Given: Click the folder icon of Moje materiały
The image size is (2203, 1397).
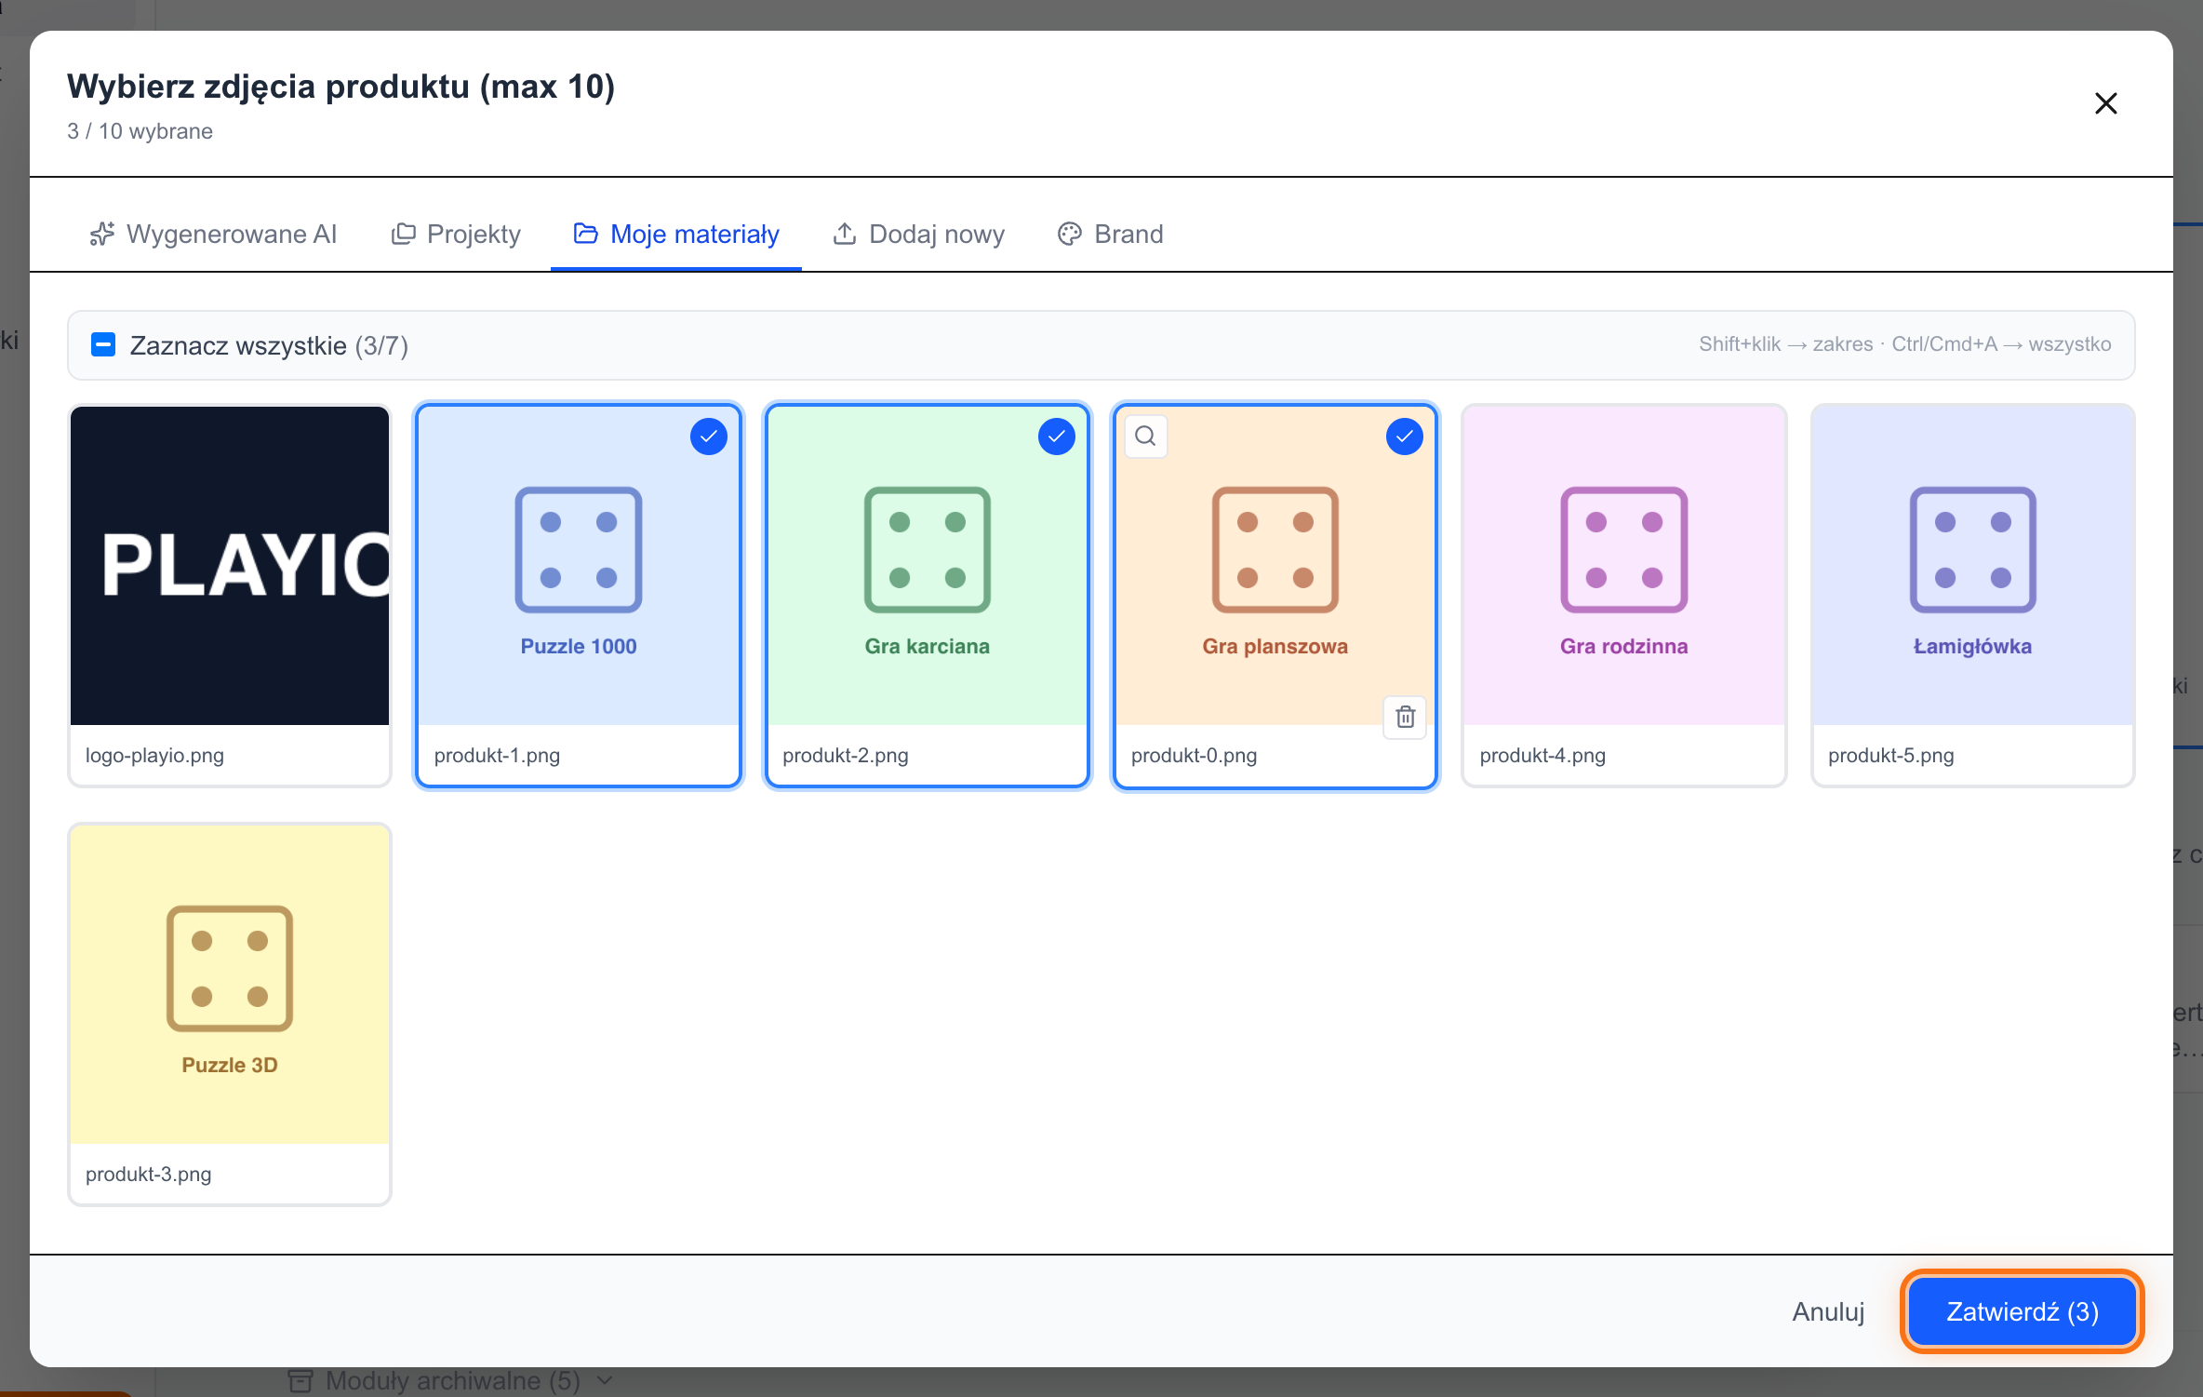Looking at the screenshot, I should (x=585, y=234).
